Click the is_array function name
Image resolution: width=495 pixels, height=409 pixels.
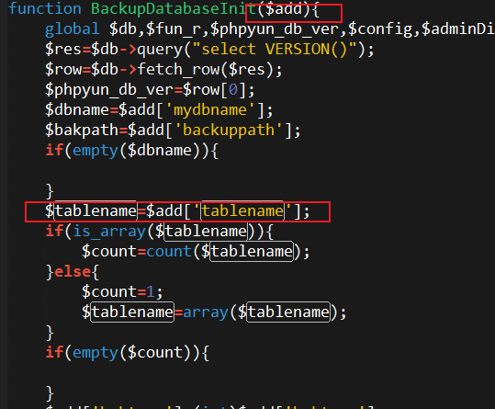(109, 232)
